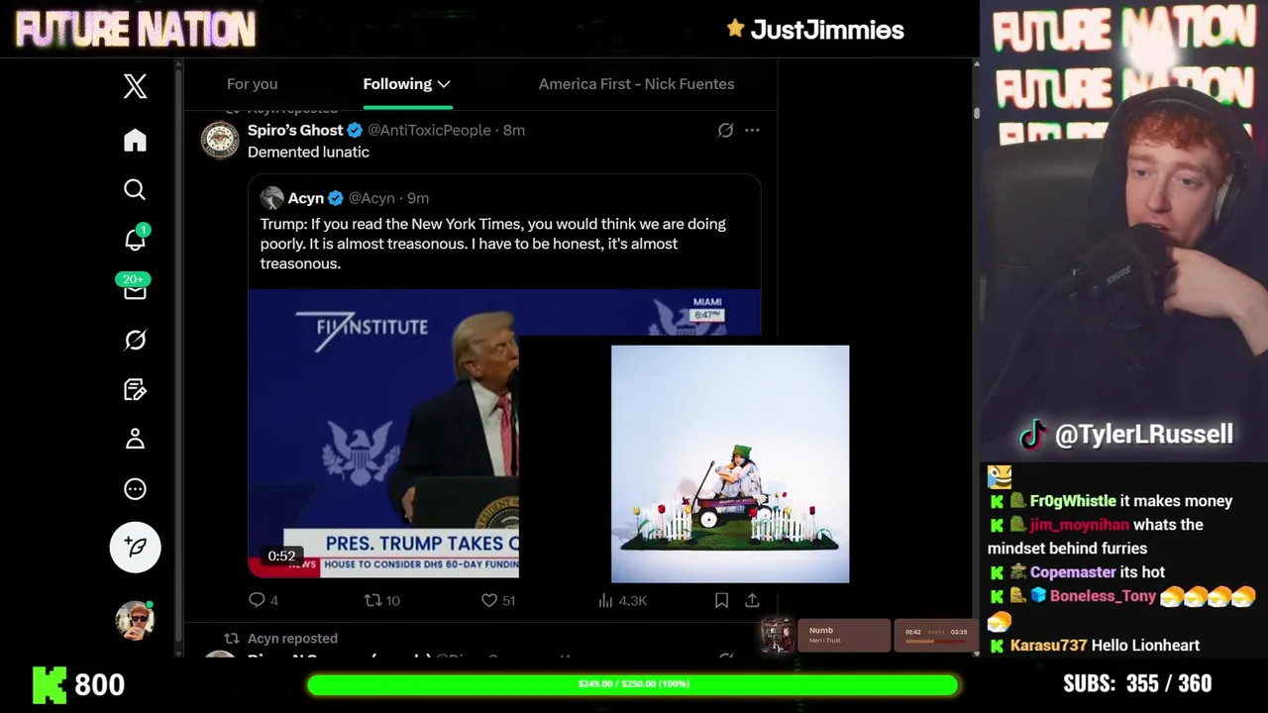The height and width of the screenshot is (713, 1268).
Task: Click the @AntiToxicPeople handle
Action: click(429, 130)
